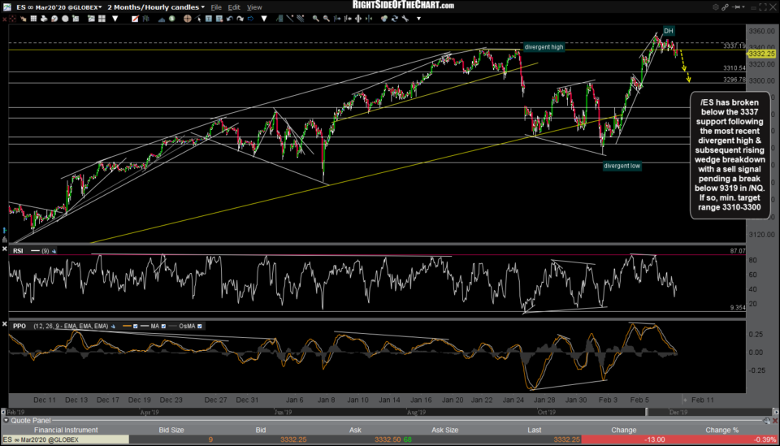Screen dimensions: 780x446
Task: Open the File menu
Action: click(216, 7)
